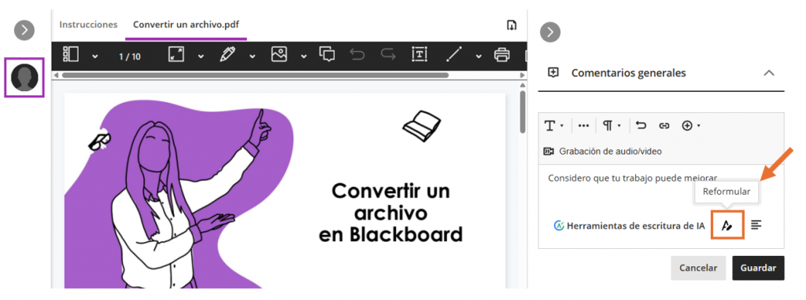Collapse the Comentarios generales section
The width and height of the screenshot is (806, 300).
click(x=769, y=73)
